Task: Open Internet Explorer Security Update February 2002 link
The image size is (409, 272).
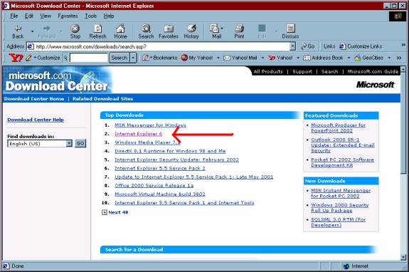Action: click(x=176, y=159)
